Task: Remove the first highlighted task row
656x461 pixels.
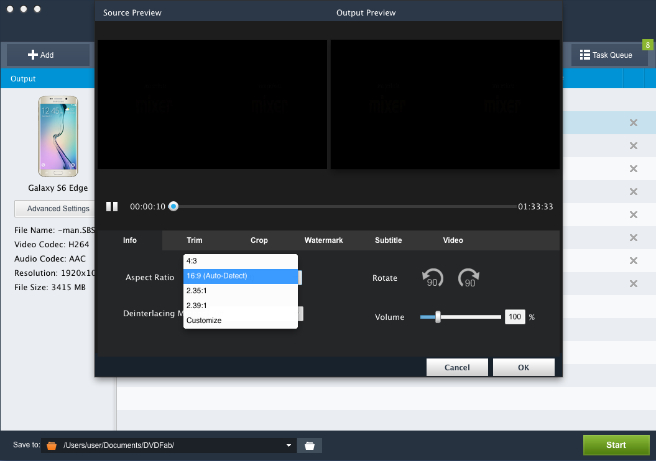Action: coord(634,123)
